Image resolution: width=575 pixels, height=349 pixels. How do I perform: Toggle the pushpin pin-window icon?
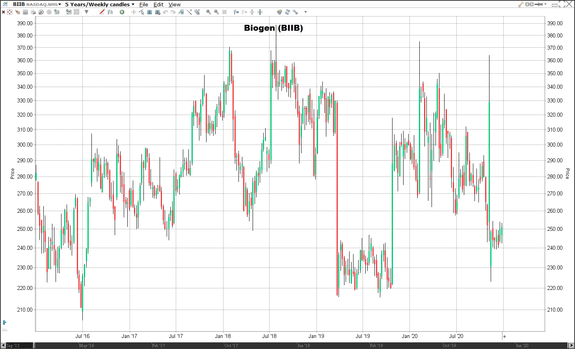point(538,4)
